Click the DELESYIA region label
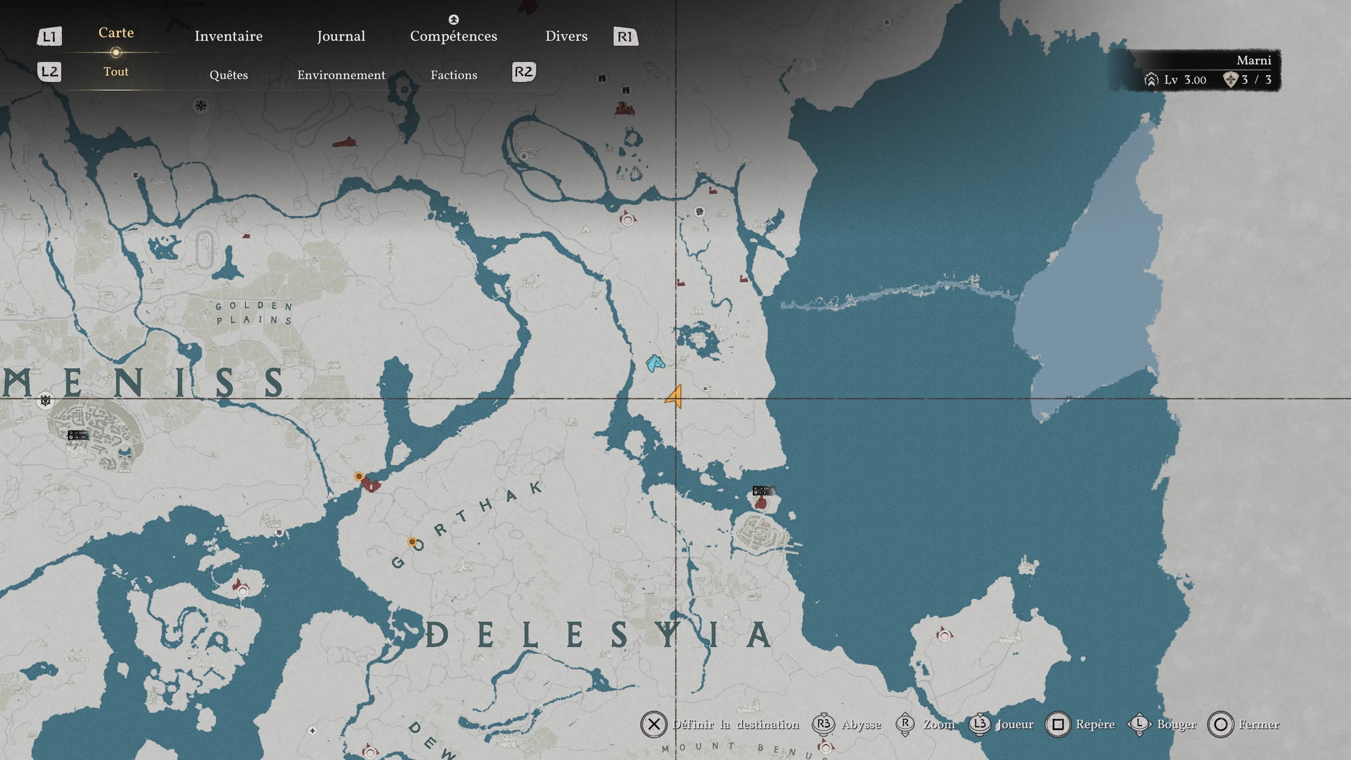The image size is (1351, 760). (598, 635)
